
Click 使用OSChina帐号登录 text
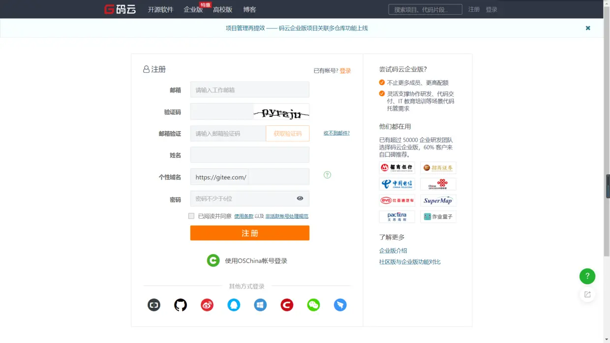(x=256, y=261)
